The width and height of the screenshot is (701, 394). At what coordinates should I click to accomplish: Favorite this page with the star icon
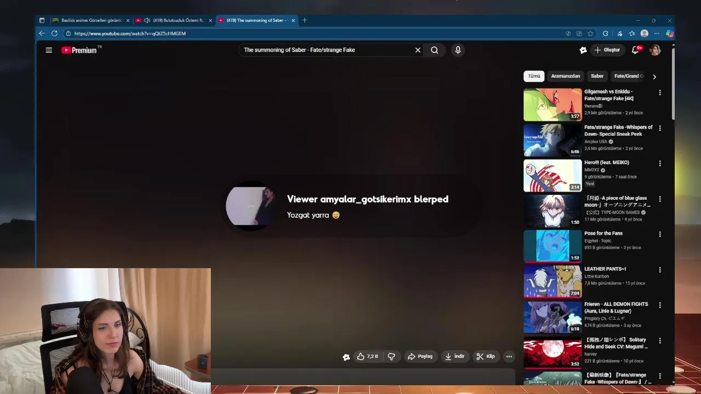click(x=590, y=33)
